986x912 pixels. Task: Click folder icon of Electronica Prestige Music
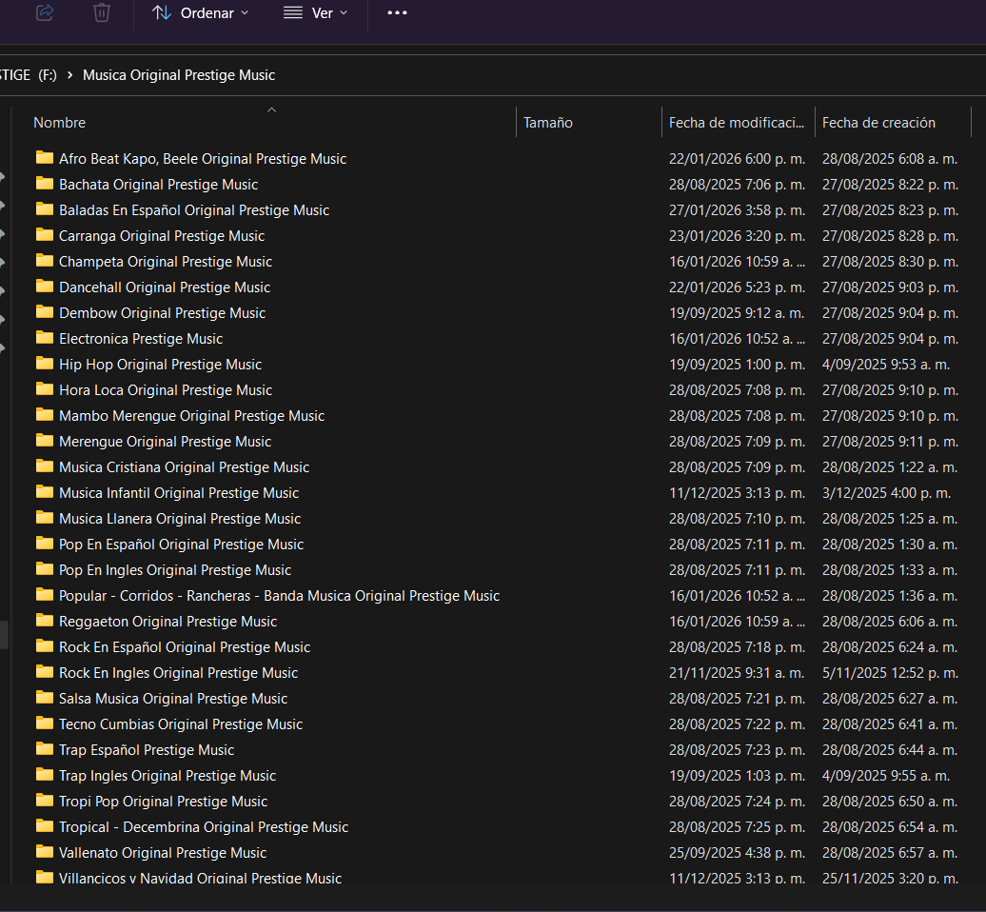45,338
